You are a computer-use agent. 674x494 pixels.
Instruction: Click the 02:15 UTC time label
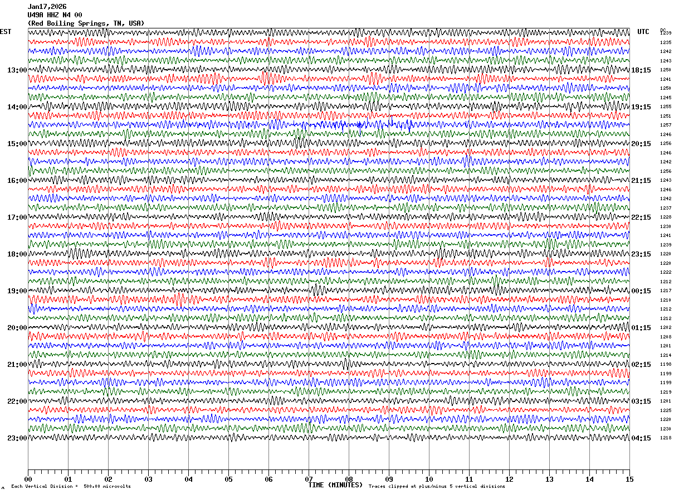tap(641, 365)
